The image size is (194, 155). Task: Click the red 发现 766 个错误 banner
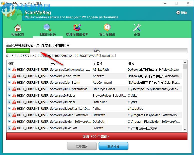tap(97, 136)
